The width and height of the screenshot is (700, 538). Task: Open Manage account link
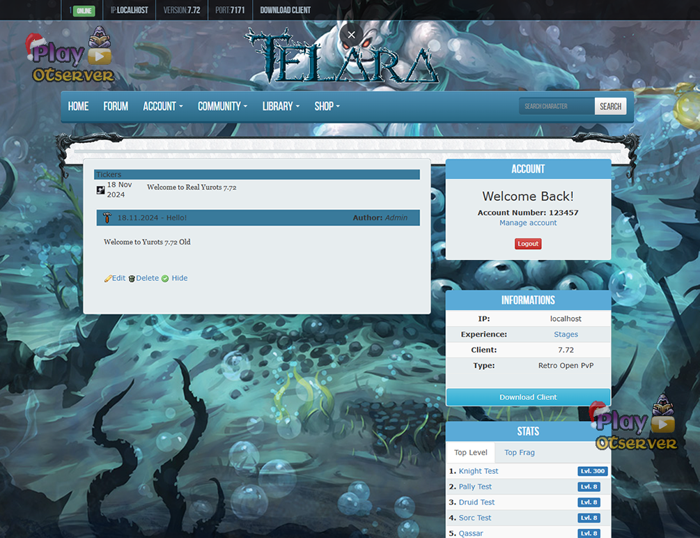528,223
